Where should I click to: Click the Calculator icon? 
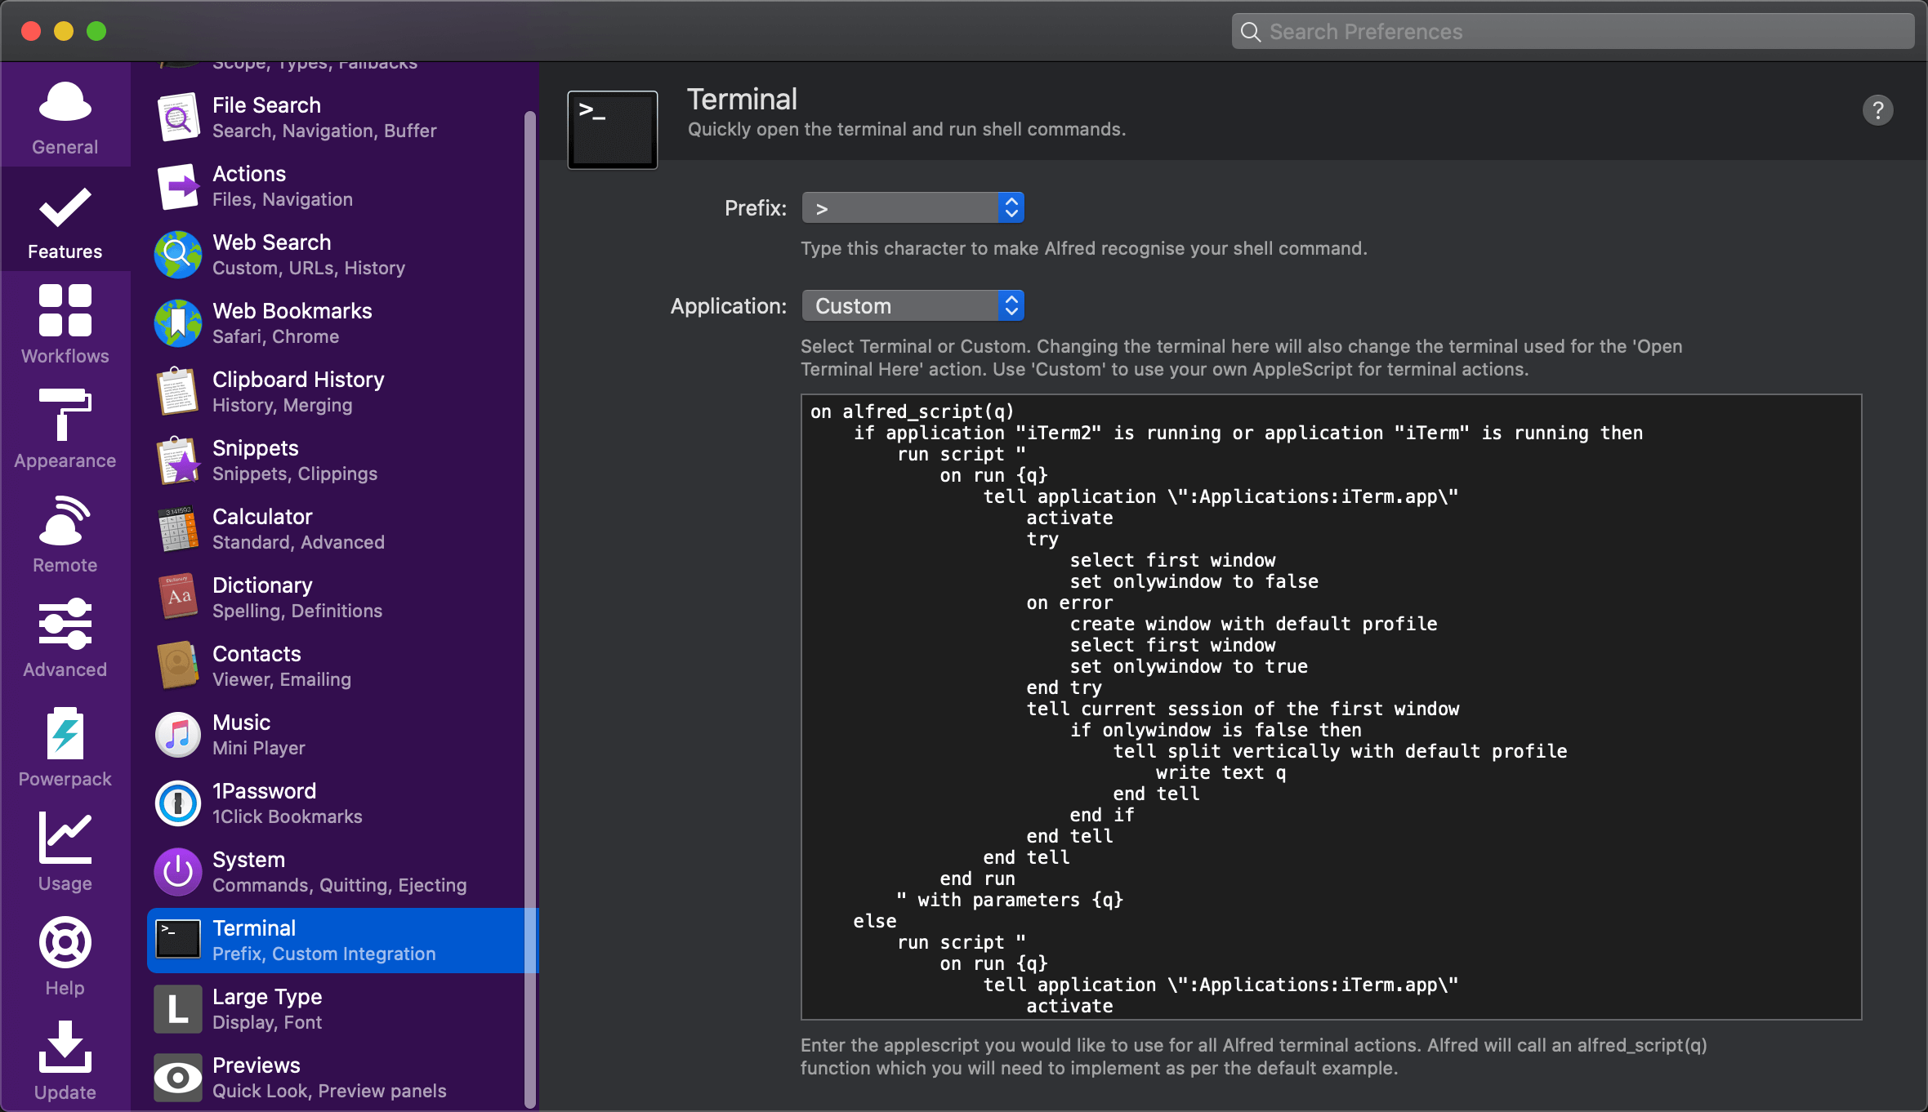tap(178, 529)
